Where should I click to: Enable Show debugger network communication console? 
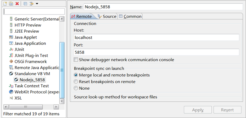(x=76, y=60)
